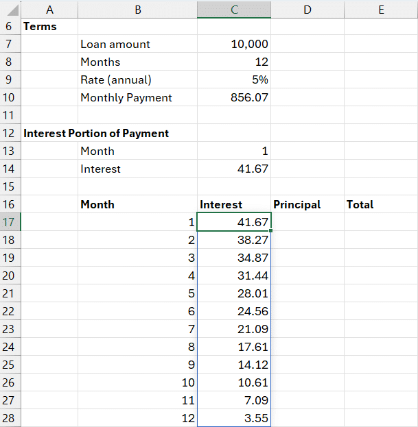Click row 10 header
This screenshot has height=427, width=418.
10,97
